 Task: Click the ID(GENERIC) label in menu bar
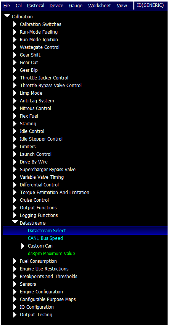click(x=150, y=5)
